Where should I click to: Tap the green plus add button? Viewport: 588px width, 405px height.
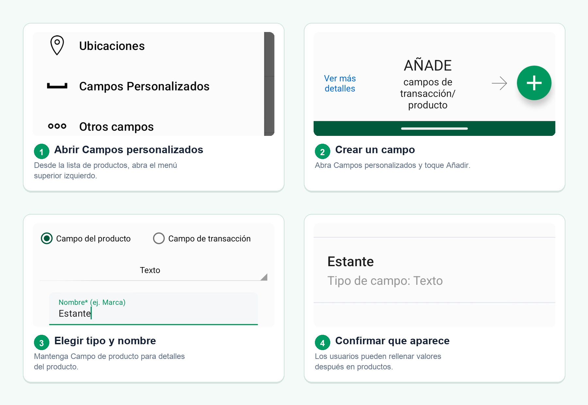(x=534, y=83)
